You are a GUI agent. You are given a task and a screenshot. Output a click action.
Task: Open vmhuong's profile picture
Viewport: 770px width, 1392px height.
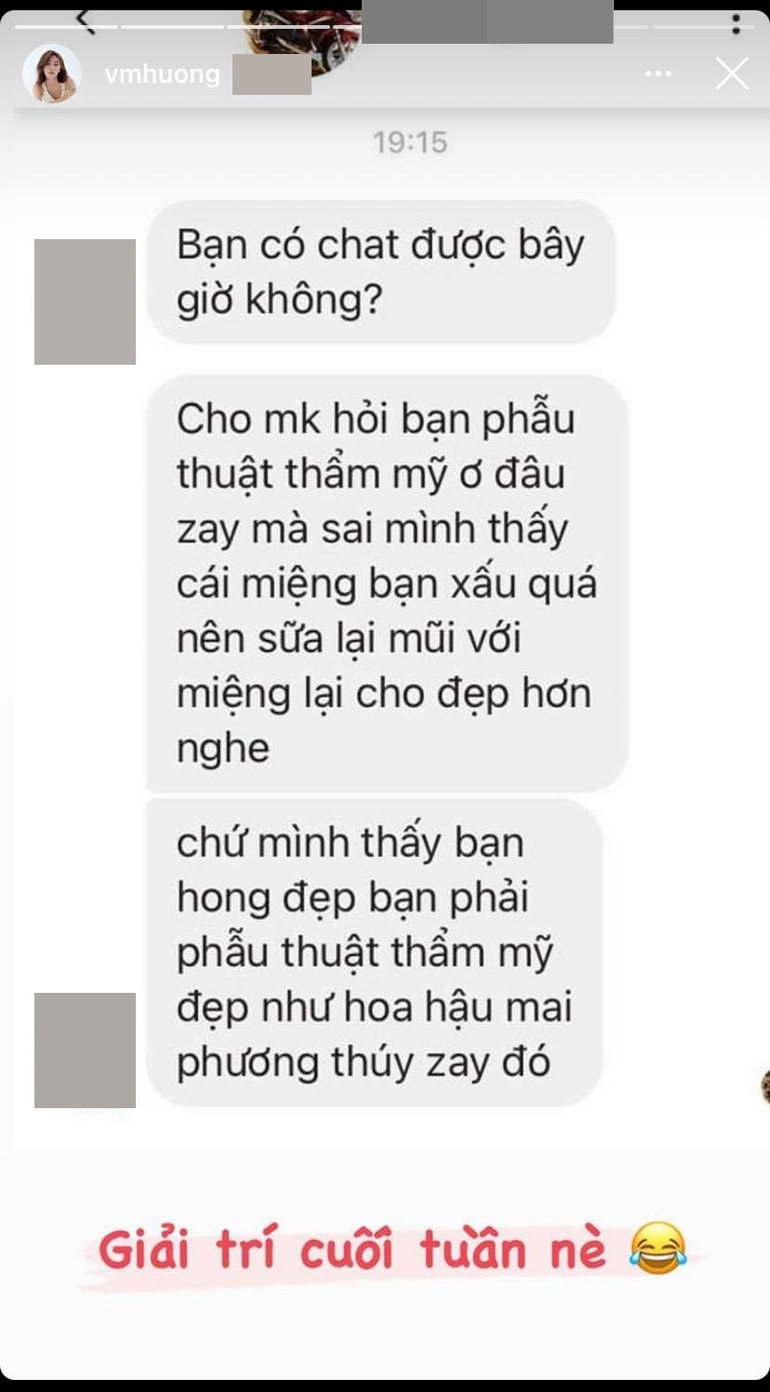tap(51, 74)
